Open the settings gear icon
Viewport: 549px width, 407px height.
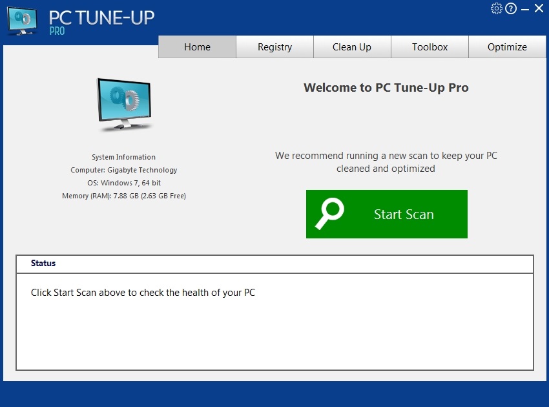click(497, 8)
